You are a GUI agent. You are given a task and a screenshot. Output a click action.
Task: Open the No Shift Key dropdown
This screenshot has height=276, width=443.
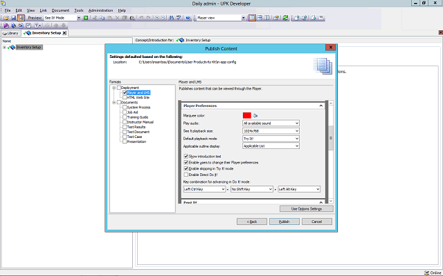pyautogui.click(x=252, y=189)
